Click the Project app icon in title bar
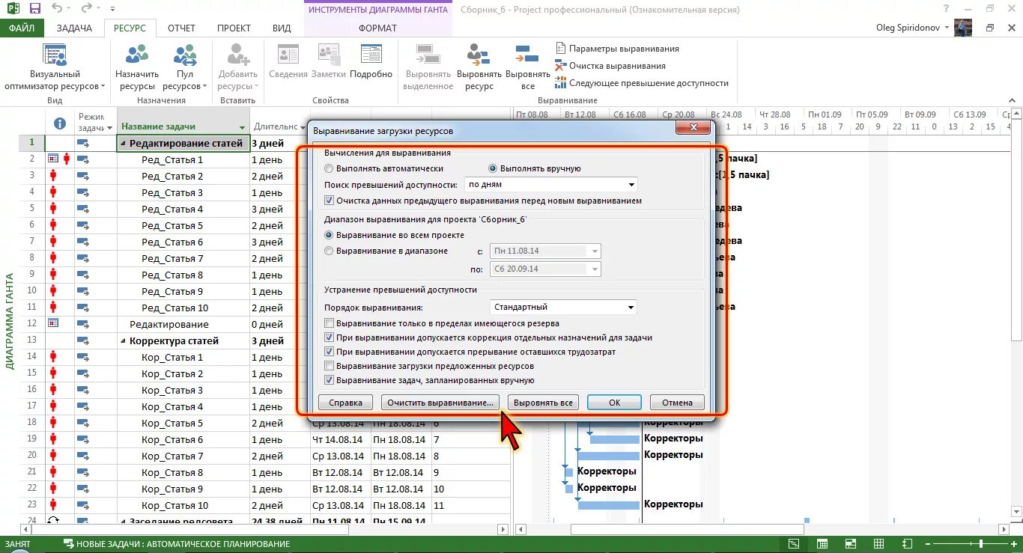This screenshot has height=553, width=1023. [x=13, y=9]
